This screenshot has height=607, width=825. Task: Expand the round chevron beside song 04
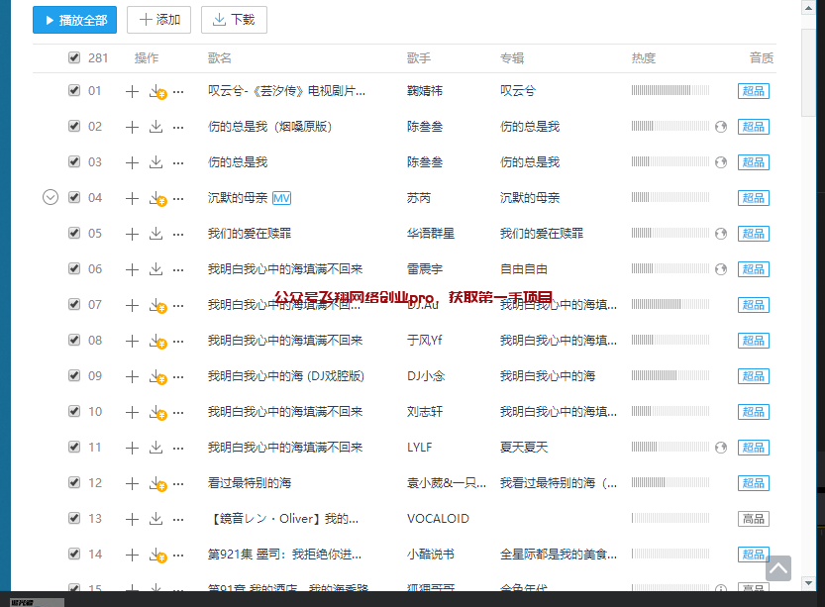click(51, 198)
